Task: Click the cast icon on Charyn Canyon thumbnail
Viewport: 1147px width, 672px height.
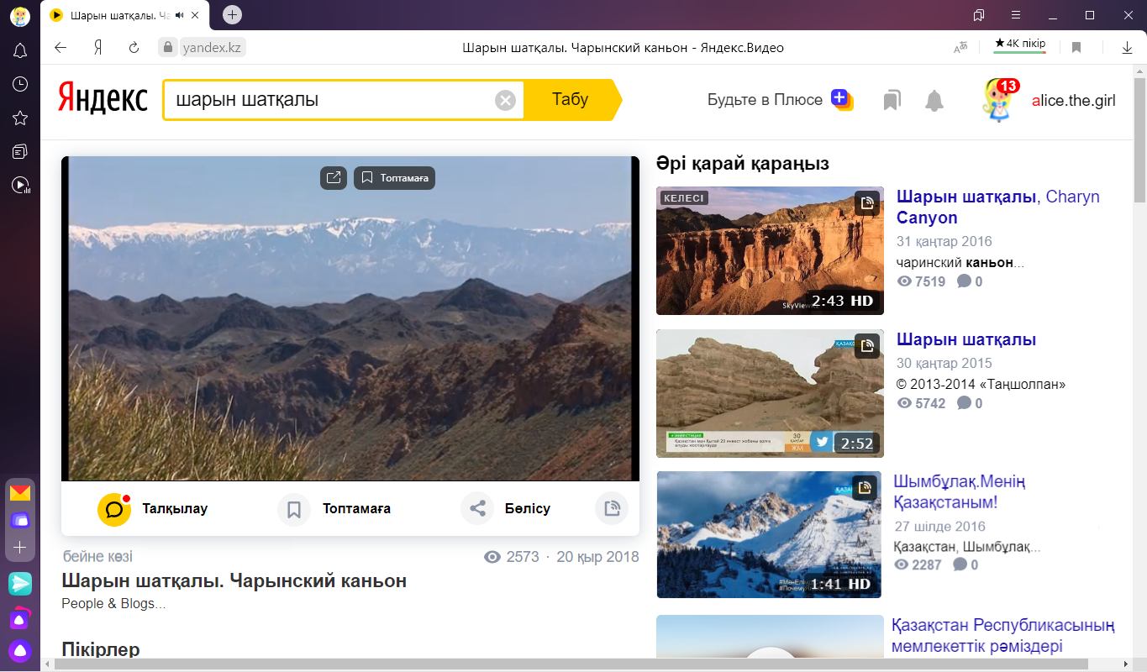Action: point(867,203)
